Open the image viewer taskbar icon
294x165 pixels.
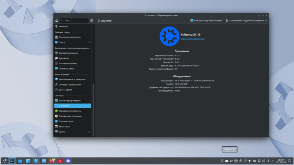(44, 161)
